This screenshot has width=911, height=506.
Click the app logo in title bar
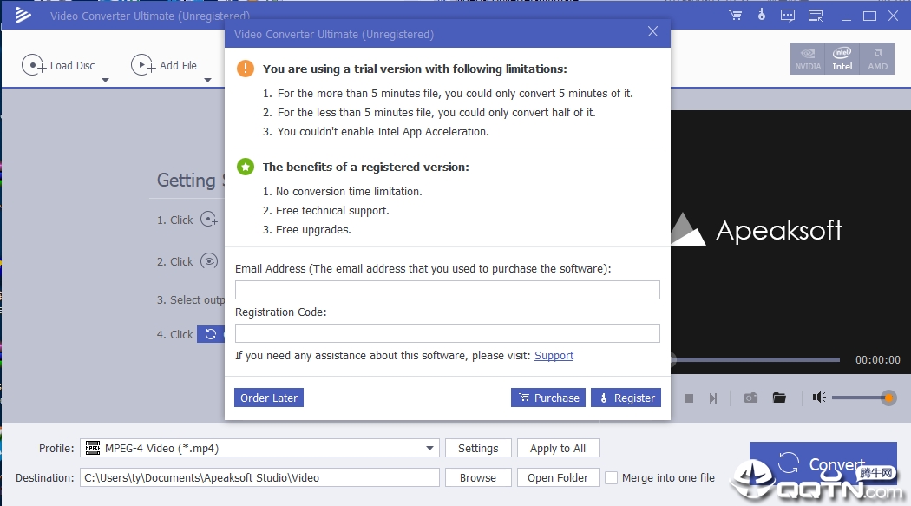tap(23, 15)
